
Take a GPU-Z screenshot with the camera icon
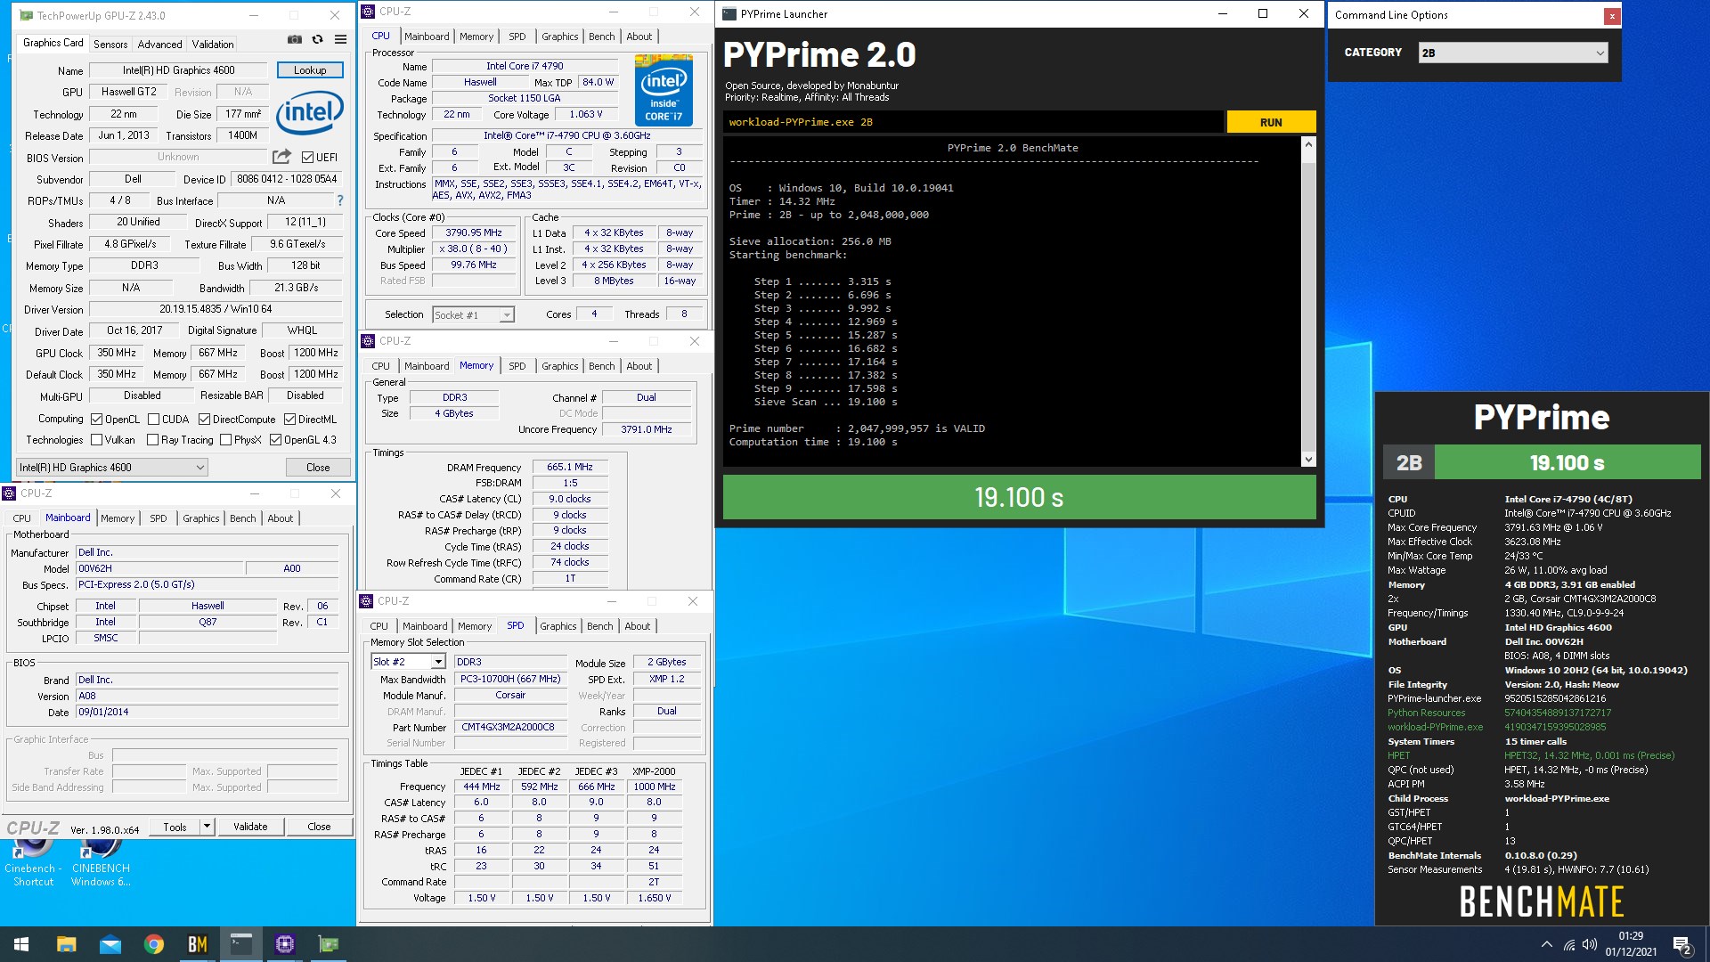click(x=294, y=39)
